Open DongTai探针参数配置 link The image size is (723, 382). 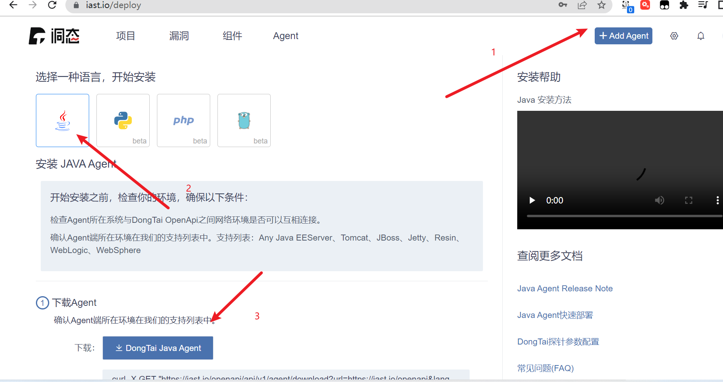point(558,342)
